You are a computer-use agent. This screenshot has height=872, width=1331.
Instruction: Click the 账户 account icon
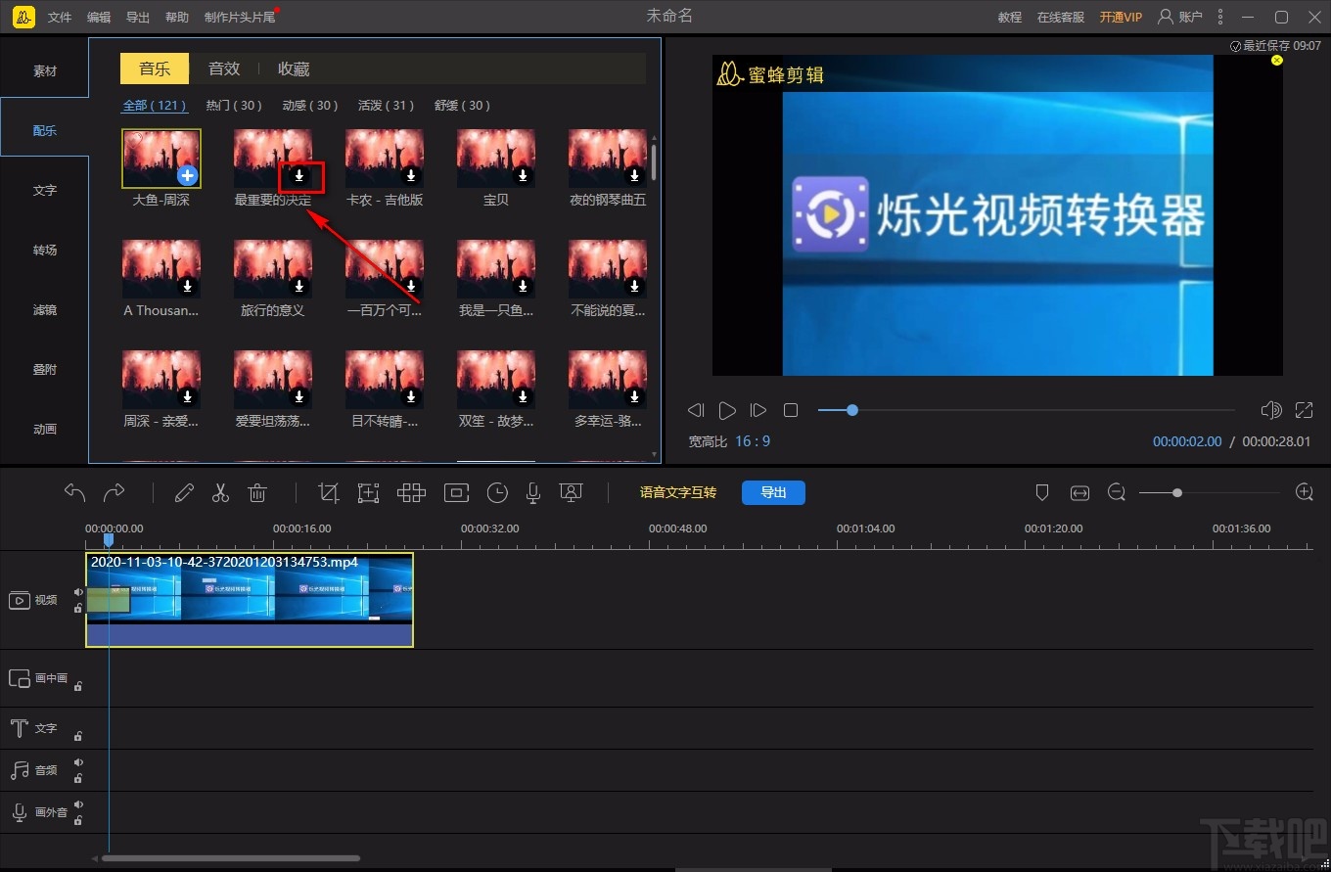[1179, 17]
